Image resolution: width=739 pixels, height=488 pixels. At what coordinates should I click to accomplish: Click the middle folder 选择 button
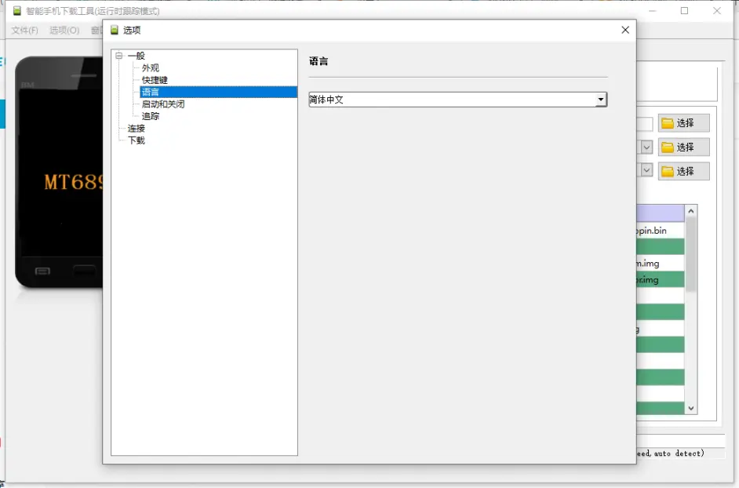pos(683,147)
